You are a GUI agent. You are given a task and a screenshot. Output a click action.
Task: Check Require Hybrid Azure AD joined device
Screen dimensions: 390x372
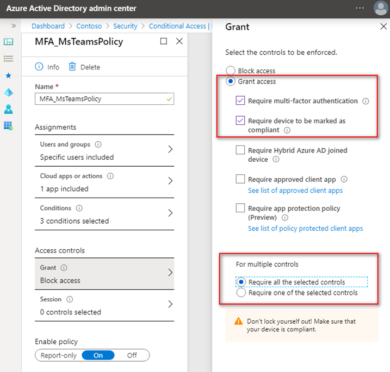pos(240,150)
